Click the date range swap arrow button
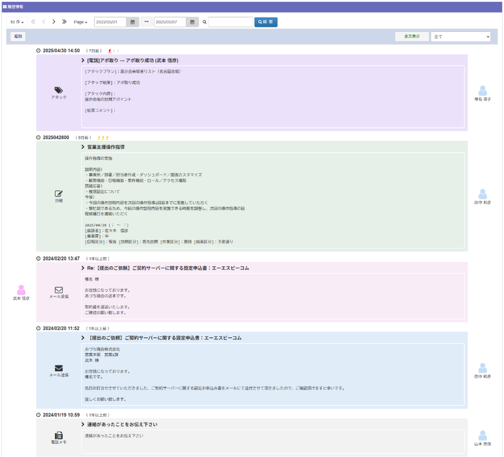This screenshot has height=457, width=504. (x=146, y=22)
